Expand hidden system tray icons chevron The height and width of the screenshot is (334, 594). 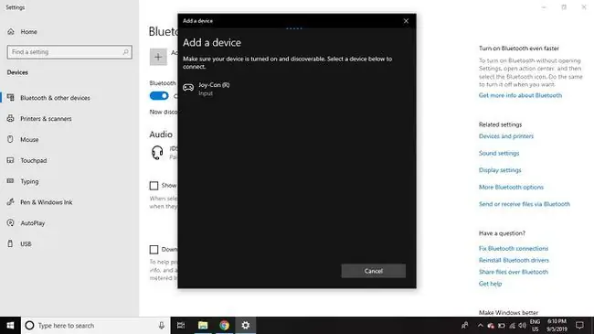click(480, 325)
